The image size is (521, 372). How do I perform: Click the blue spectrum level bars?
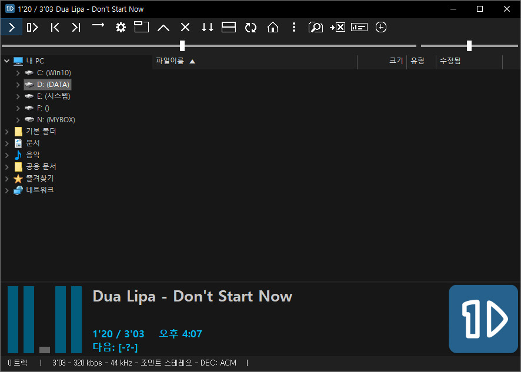coord(45,320)
